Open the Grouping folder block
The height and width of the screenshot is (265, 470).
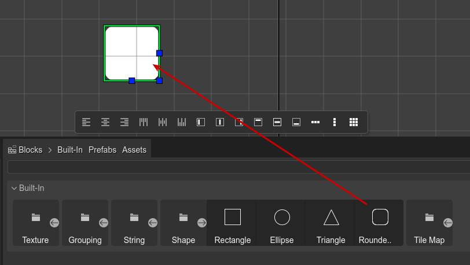click(85, 223)
